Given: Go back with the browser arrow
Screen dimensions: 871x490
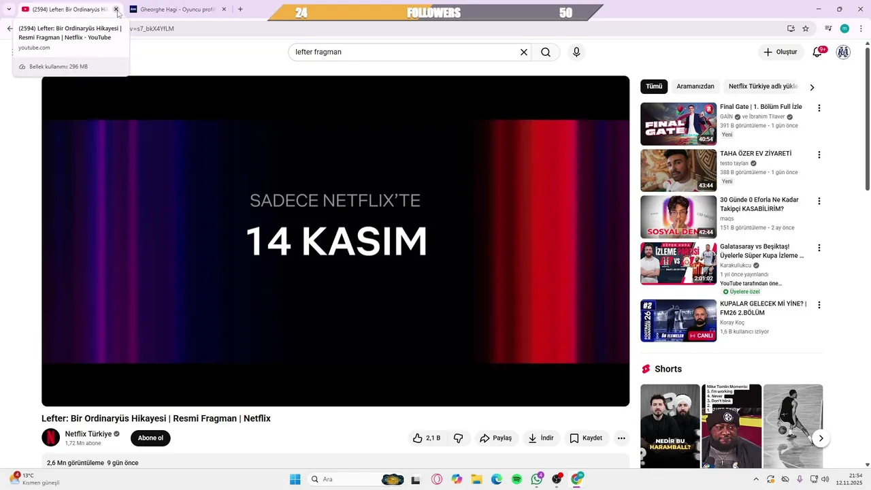Looking at the screenshot, I should pyautogui.click(x=9, y=29).
